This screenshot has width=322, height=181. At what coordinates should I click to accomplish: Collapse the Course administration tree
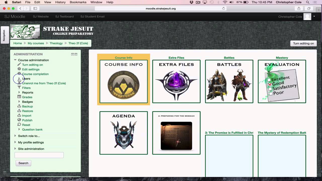point(15,60)
